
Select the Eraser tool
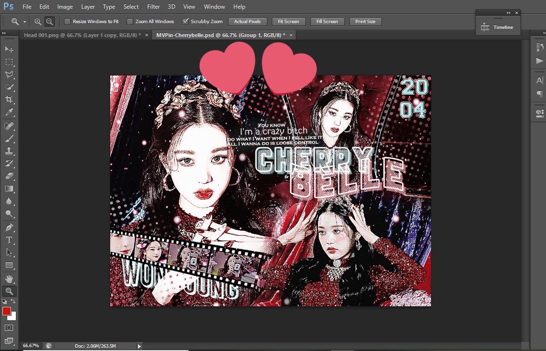[9, 176]
